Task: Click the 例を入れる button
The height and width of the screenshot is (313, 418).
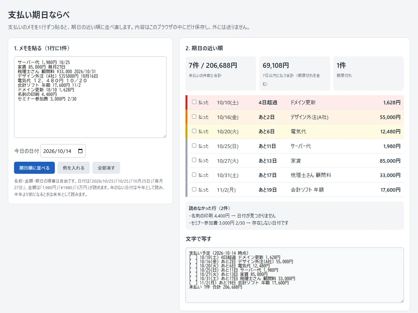Action: [x=73, y=168]
